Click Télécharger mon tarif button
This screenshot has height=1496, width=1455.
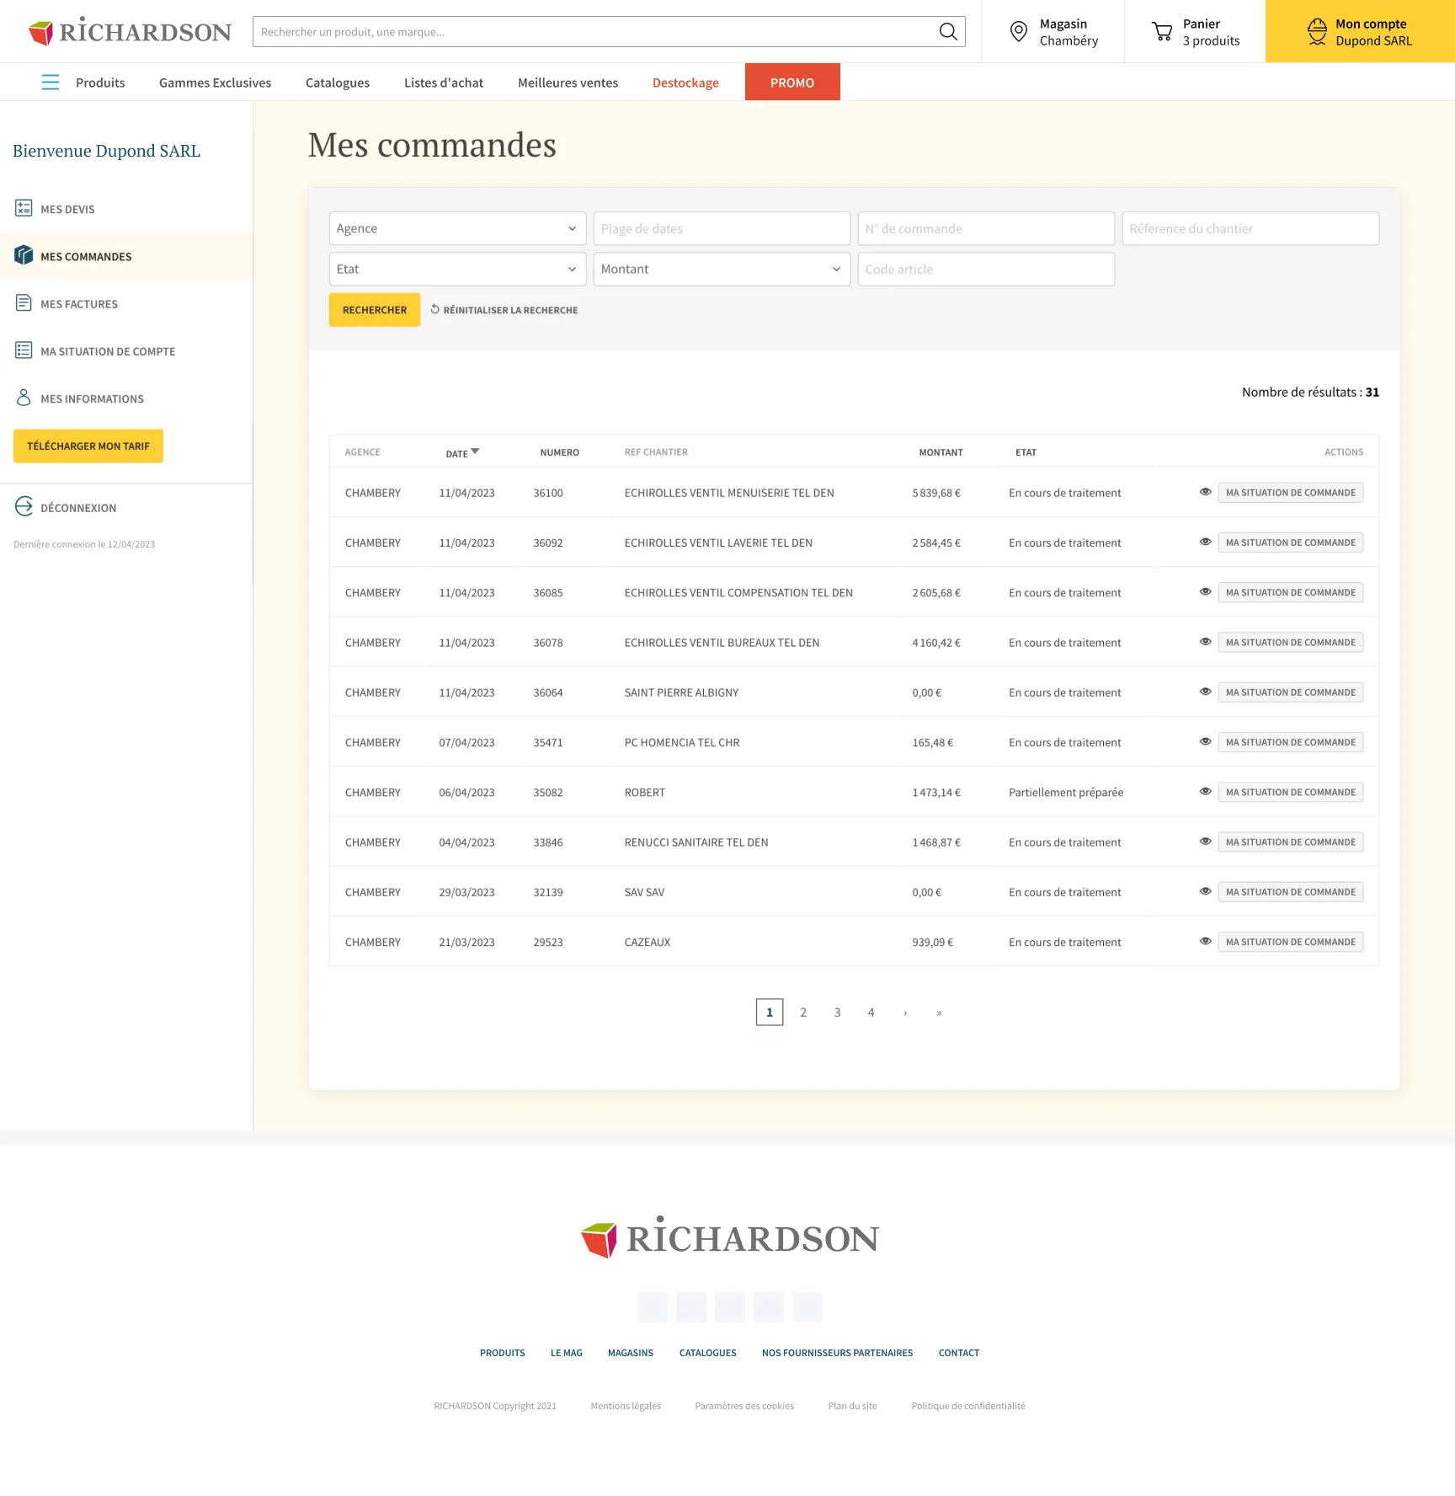(88, 446)
